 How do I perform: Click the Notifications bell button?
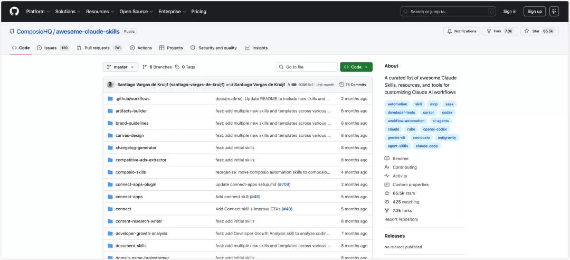click(x=462, y=31)
